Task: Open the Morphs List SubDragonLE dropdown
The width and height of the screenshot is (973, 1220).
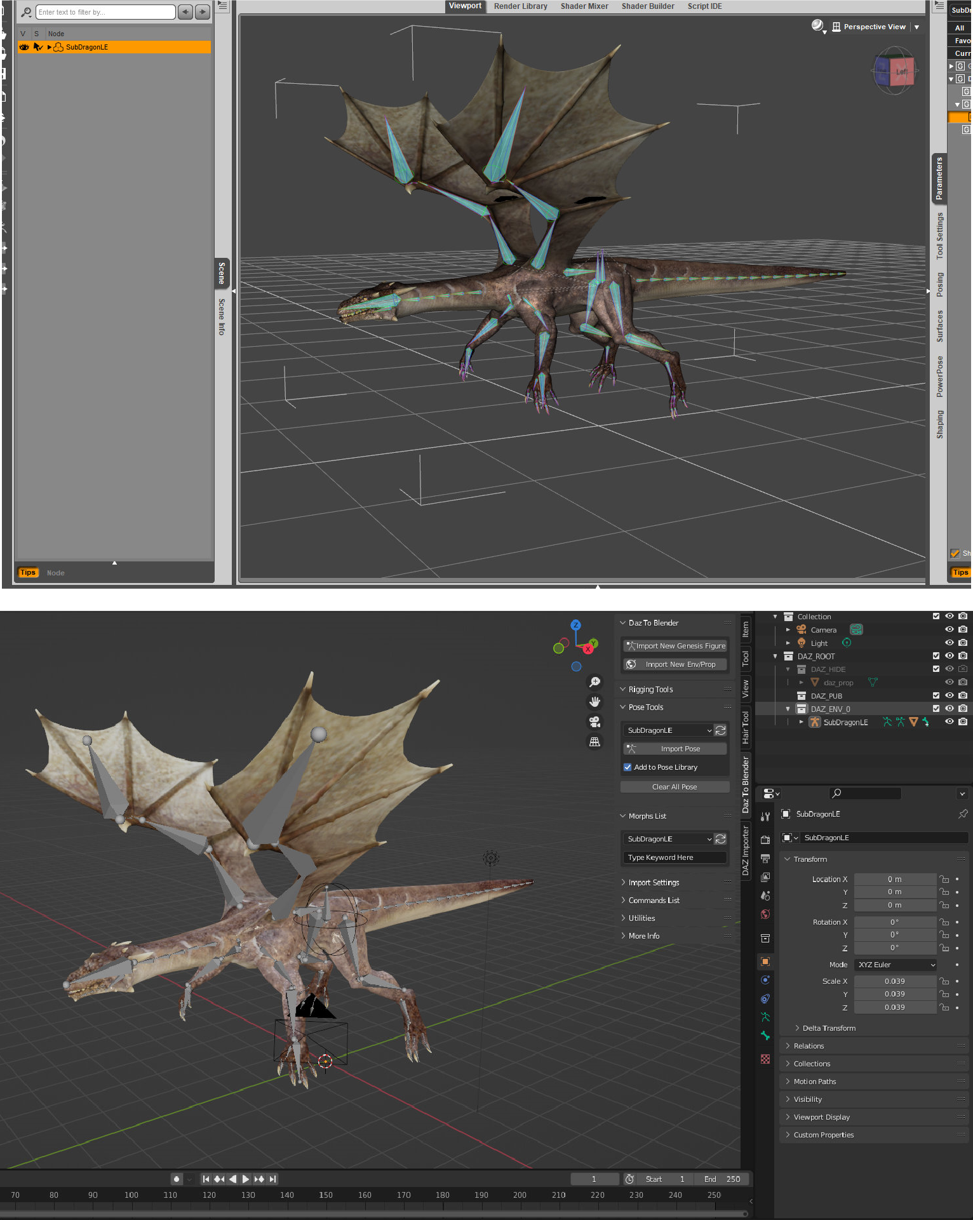Action: click(x=669, y=839)
